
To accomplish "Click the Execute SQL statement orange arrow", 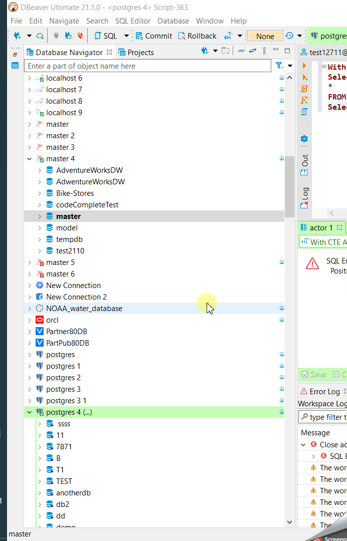I will (x=304, y=66).
